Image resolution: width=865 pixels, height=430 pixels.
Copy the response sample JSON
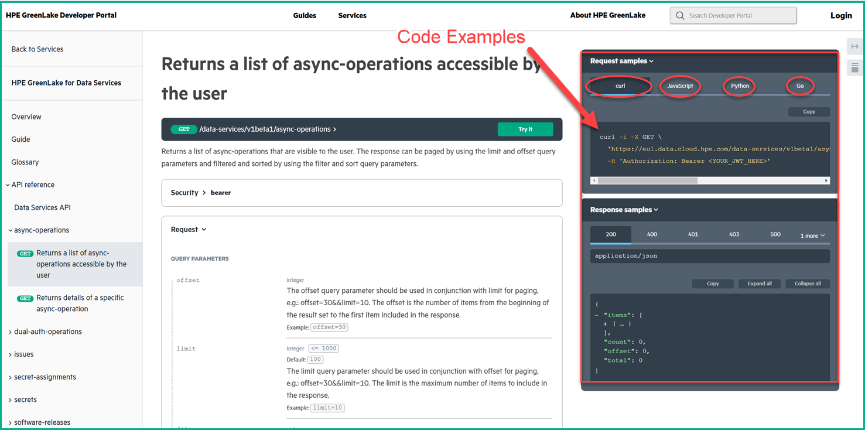(x=713, y=284)
